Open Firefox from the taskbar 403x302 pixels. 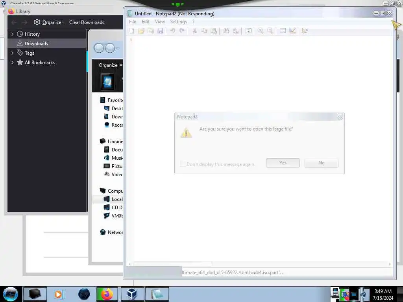107,294
